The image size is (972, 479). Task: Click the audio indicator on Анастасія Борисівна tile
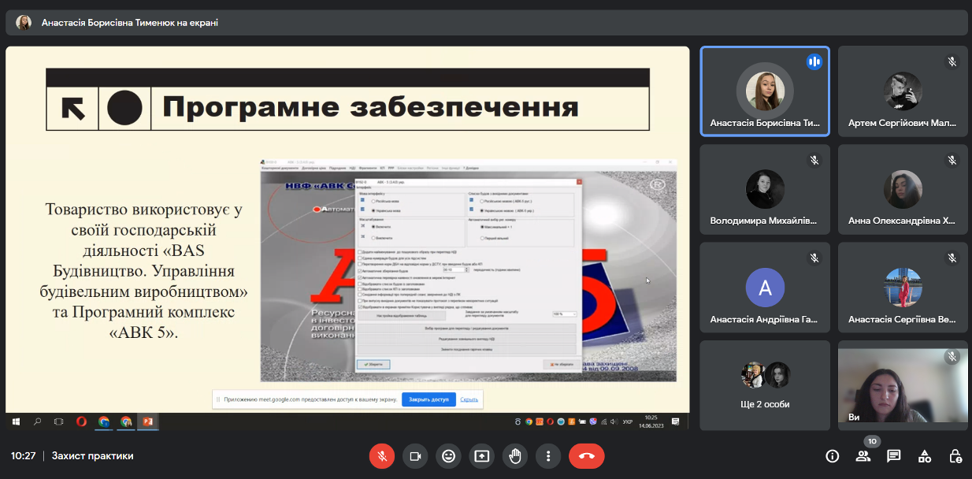coord(814,61)
